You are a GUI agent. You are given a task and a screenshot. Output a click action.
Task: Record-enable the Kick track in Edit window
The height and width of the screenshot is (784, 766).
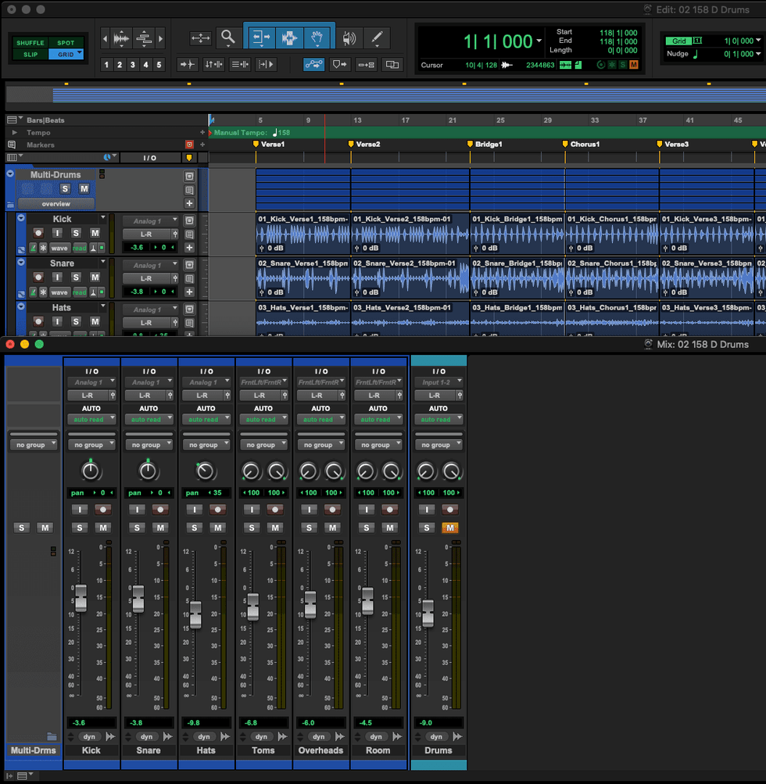point(38,233)
